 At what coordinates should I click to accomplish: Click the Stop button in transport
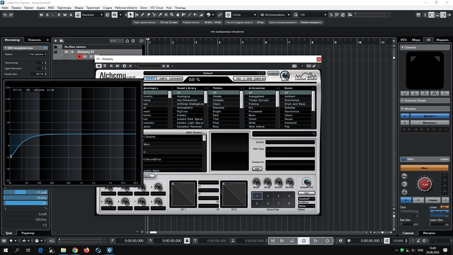point(304,241)
